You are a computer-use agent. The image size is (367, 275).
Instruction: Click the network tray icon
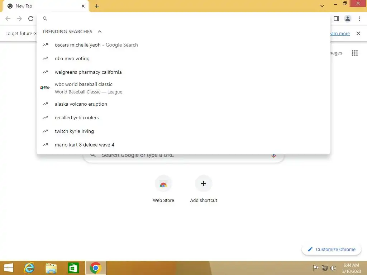click(325, 268)
